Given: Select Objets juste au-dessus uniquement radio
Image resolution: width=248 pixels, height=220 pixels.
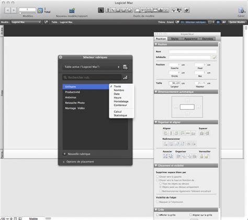Looking at the screenshot, I should coord(161,187).
